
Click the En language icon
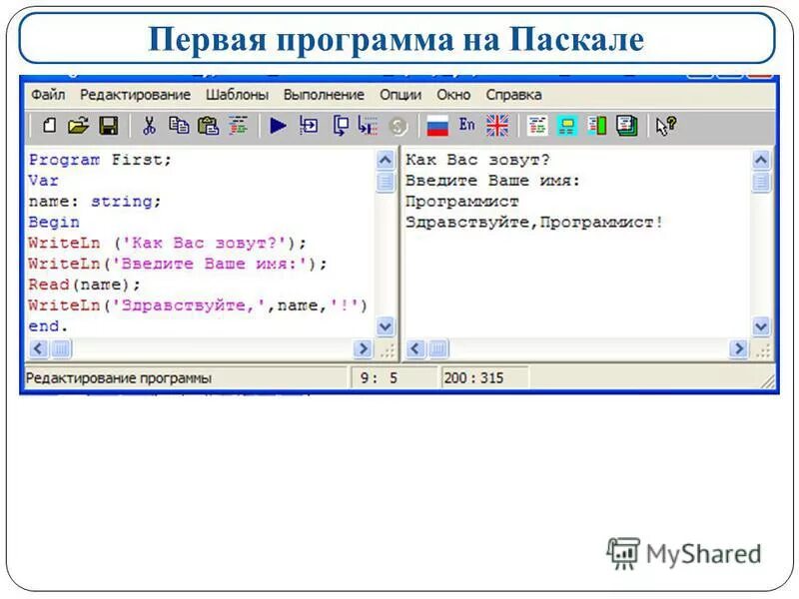tap(466, 125)
